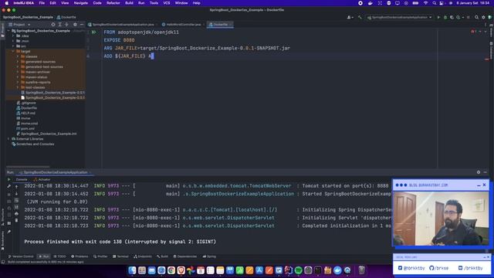Open Google Chrome from the Dock

[x=171, y=270]
